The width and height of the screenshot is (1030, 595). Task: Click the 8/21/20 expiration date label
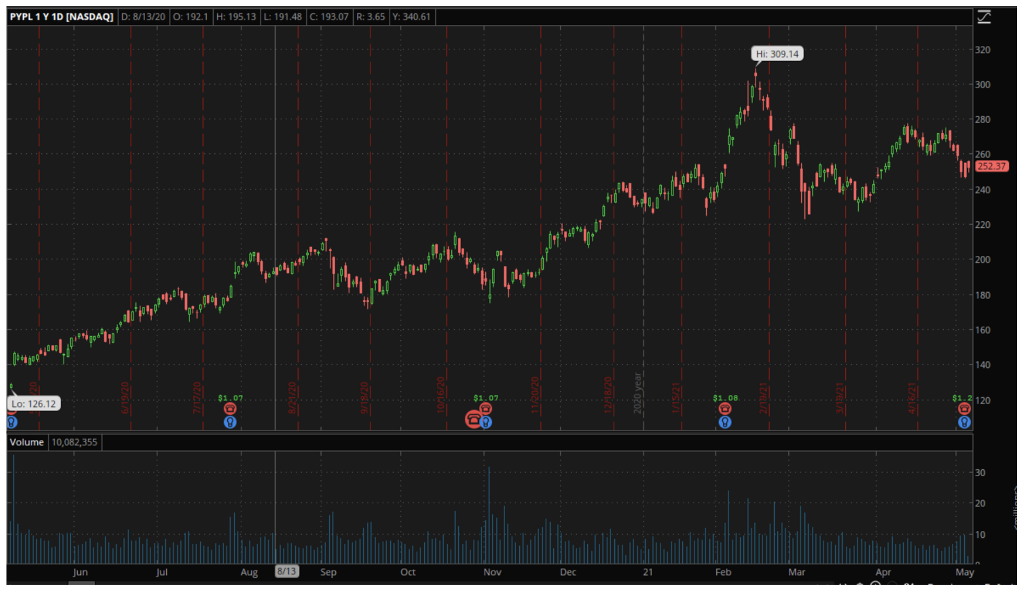pyautogui.click(x=292, y=398)
